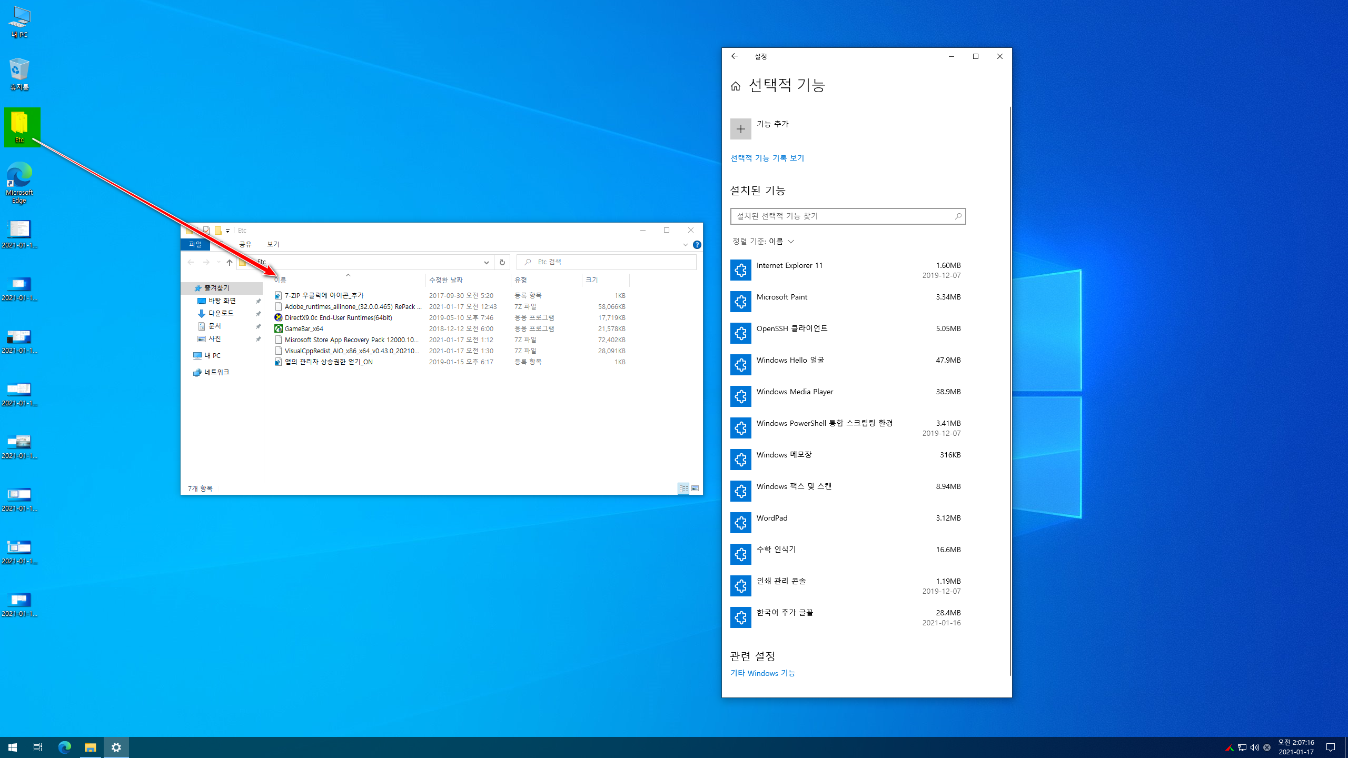The image size is (1348, 758).
Task: Click the 기타 Windows 기능 link
Action: [x=762, y=673]
